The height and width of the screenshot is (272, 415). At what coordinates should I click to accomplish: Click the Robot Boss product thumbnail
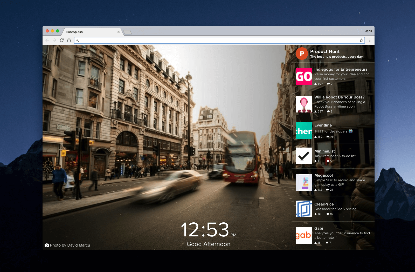pos(304,104)
